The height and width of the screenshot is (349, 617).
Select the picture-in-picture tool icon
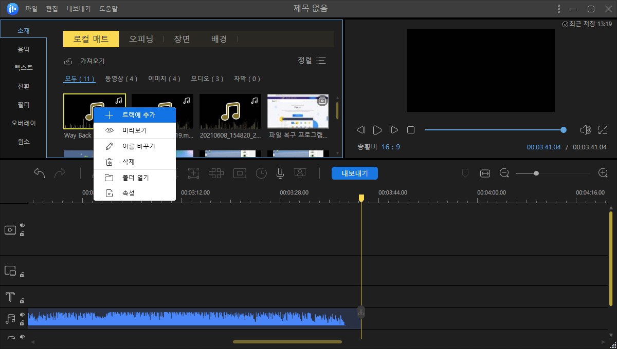tap(239, 173)
